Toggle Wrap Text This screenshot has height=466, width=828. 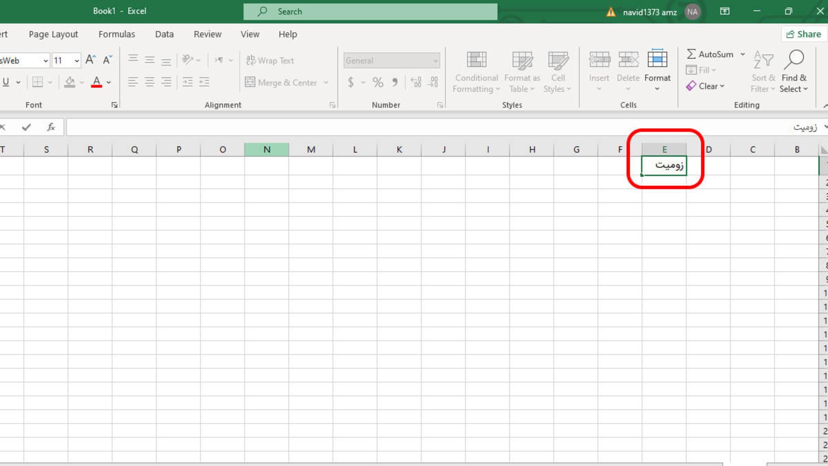tap(270, 60)
